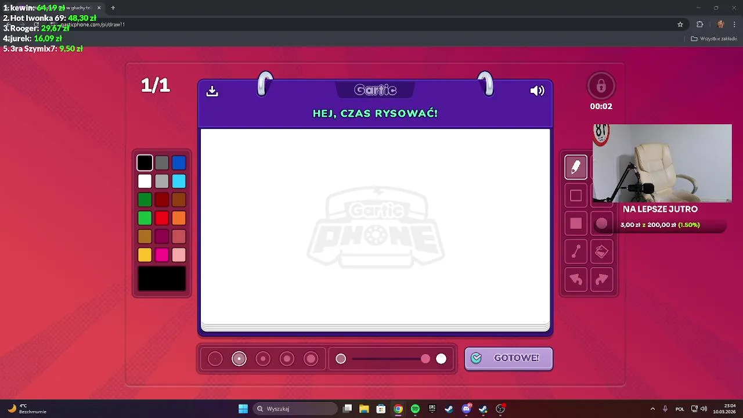Pick the orange color swatch
The image size is (743, 418).
[x=179, y=218]
